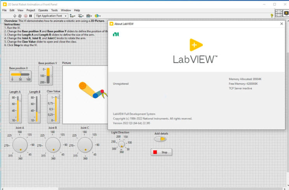Click the Claw Value vertical slider
This screenshot has height=190, width=289.
56,109
